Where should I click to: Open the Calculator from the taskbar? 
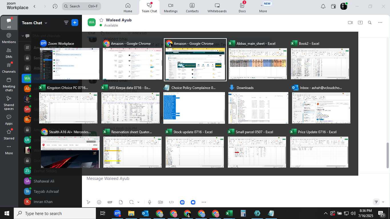click(x=243, y=213)
